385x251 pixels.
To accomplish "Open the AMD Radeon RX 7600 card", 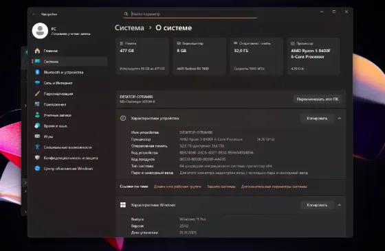I will (199, 56).
